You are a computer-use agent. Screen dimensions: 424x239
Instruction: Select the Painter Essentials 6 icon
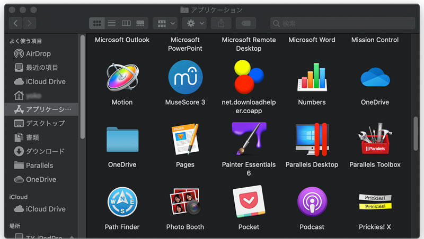tap(249, 139)
